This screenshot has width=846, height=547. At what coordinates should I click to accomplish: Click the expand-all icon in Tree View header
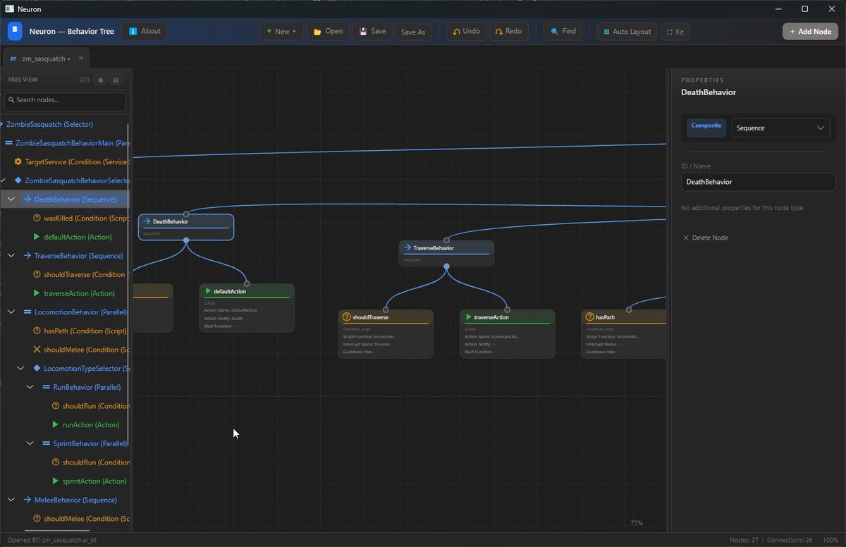click(x=100, y=80)
